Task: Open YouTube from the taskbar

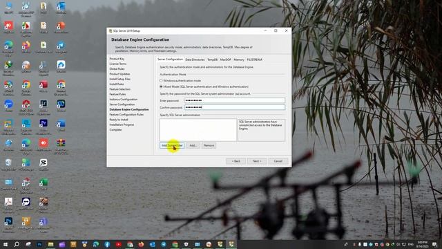Action: (x=118, y=244)
